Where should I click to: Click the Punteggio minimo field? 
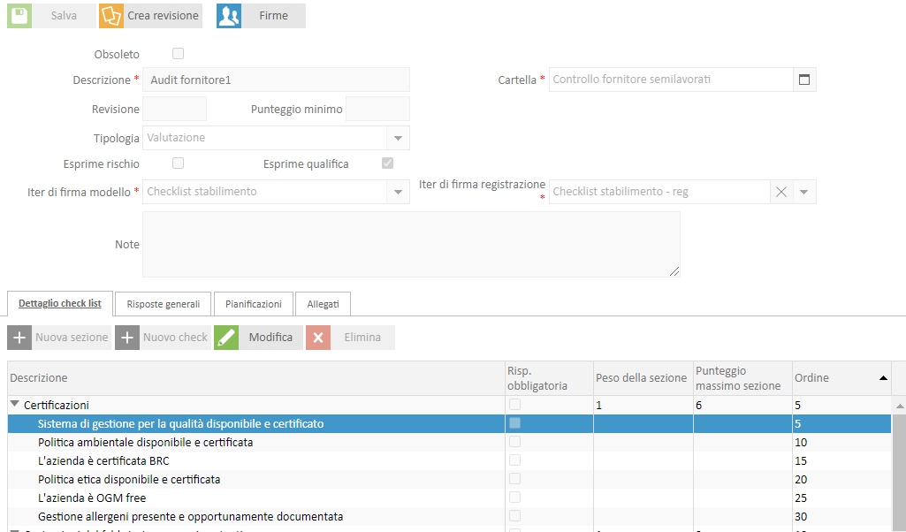[378, 109]
